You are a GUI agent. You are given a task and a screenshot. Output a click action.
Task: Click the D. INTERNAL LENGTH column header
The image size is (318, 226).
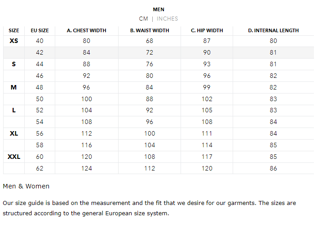click(274, 30)
